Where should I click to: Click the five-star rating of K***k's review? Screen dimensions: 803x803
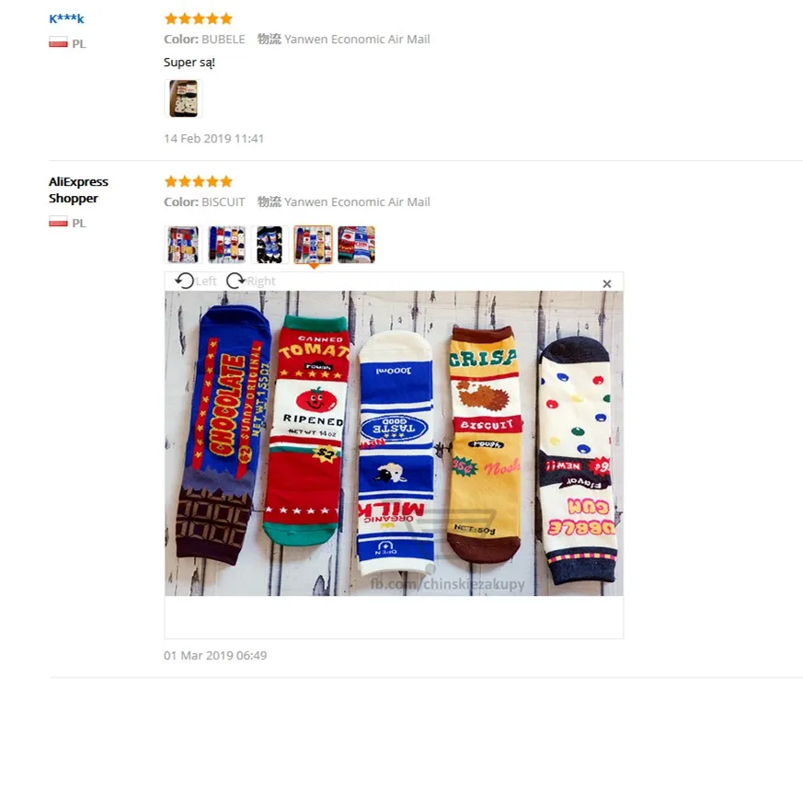pyautogui.click(x=198, y=19)
